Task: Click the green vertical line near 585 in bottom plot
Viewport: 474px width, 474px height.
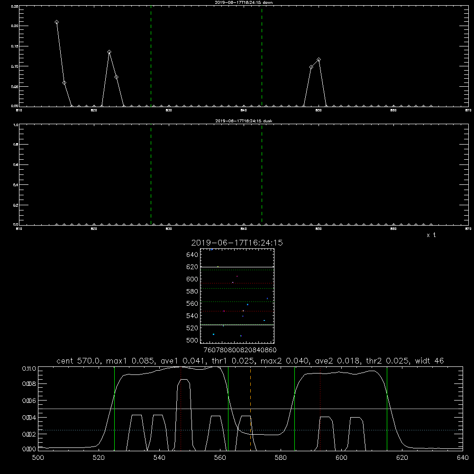Action: pyautogui.click(x=294, y=409)
